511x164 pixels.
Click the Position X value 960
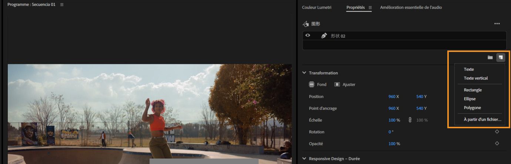[392, 97]
